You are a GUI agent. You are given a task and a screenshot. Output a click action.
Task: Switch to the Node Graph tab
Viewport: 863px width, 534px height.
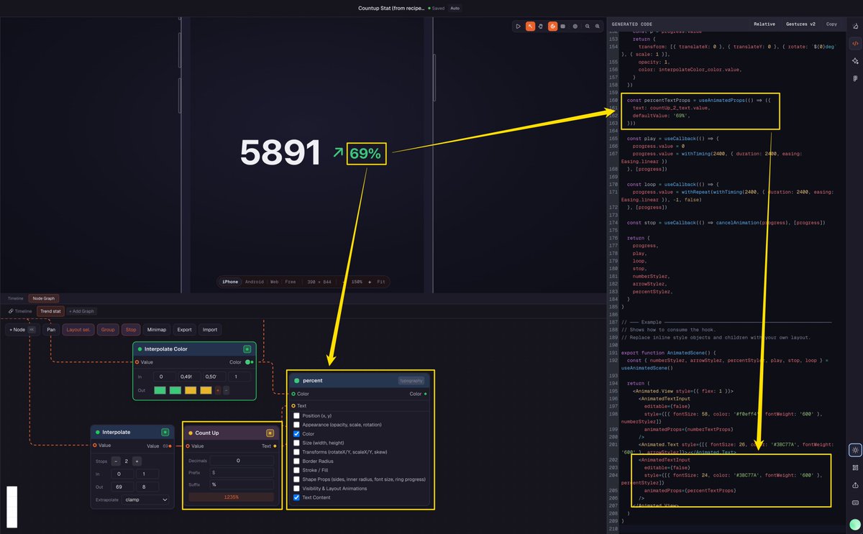click(44, 298)
